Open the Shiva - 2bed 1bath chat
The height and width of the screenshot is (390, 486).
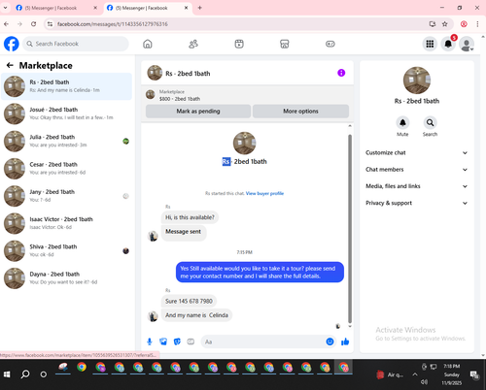tap(66, 250)
